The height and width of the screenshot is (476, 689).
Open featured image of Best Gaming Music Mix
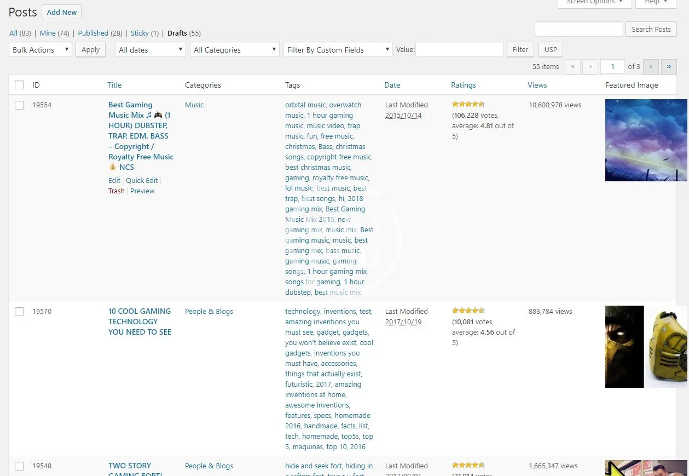click(646, 140)
